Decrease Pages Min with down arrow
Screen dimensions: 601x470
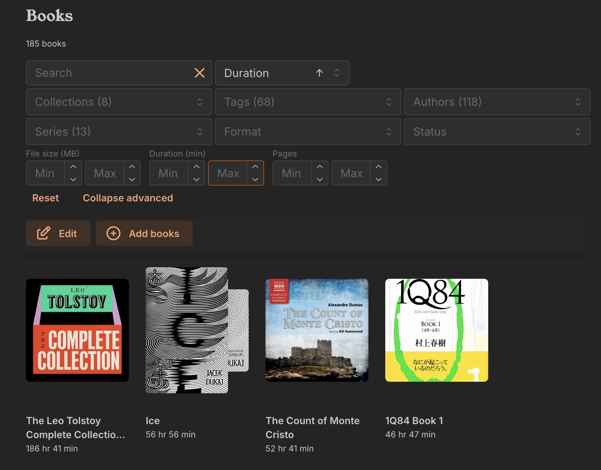click(x=320, y=179)
